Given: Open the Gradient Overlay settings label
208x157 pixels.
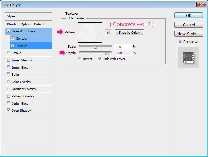Looking at the screenshot, I should [24, 89].
